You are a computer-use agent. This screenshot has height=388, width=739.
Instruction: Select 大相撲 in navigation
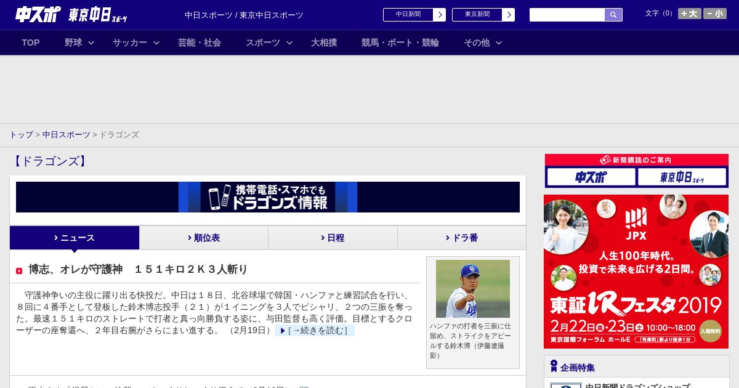point(324,42)
